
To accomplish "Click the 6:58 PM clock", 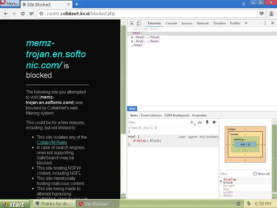I will (263, 204).
